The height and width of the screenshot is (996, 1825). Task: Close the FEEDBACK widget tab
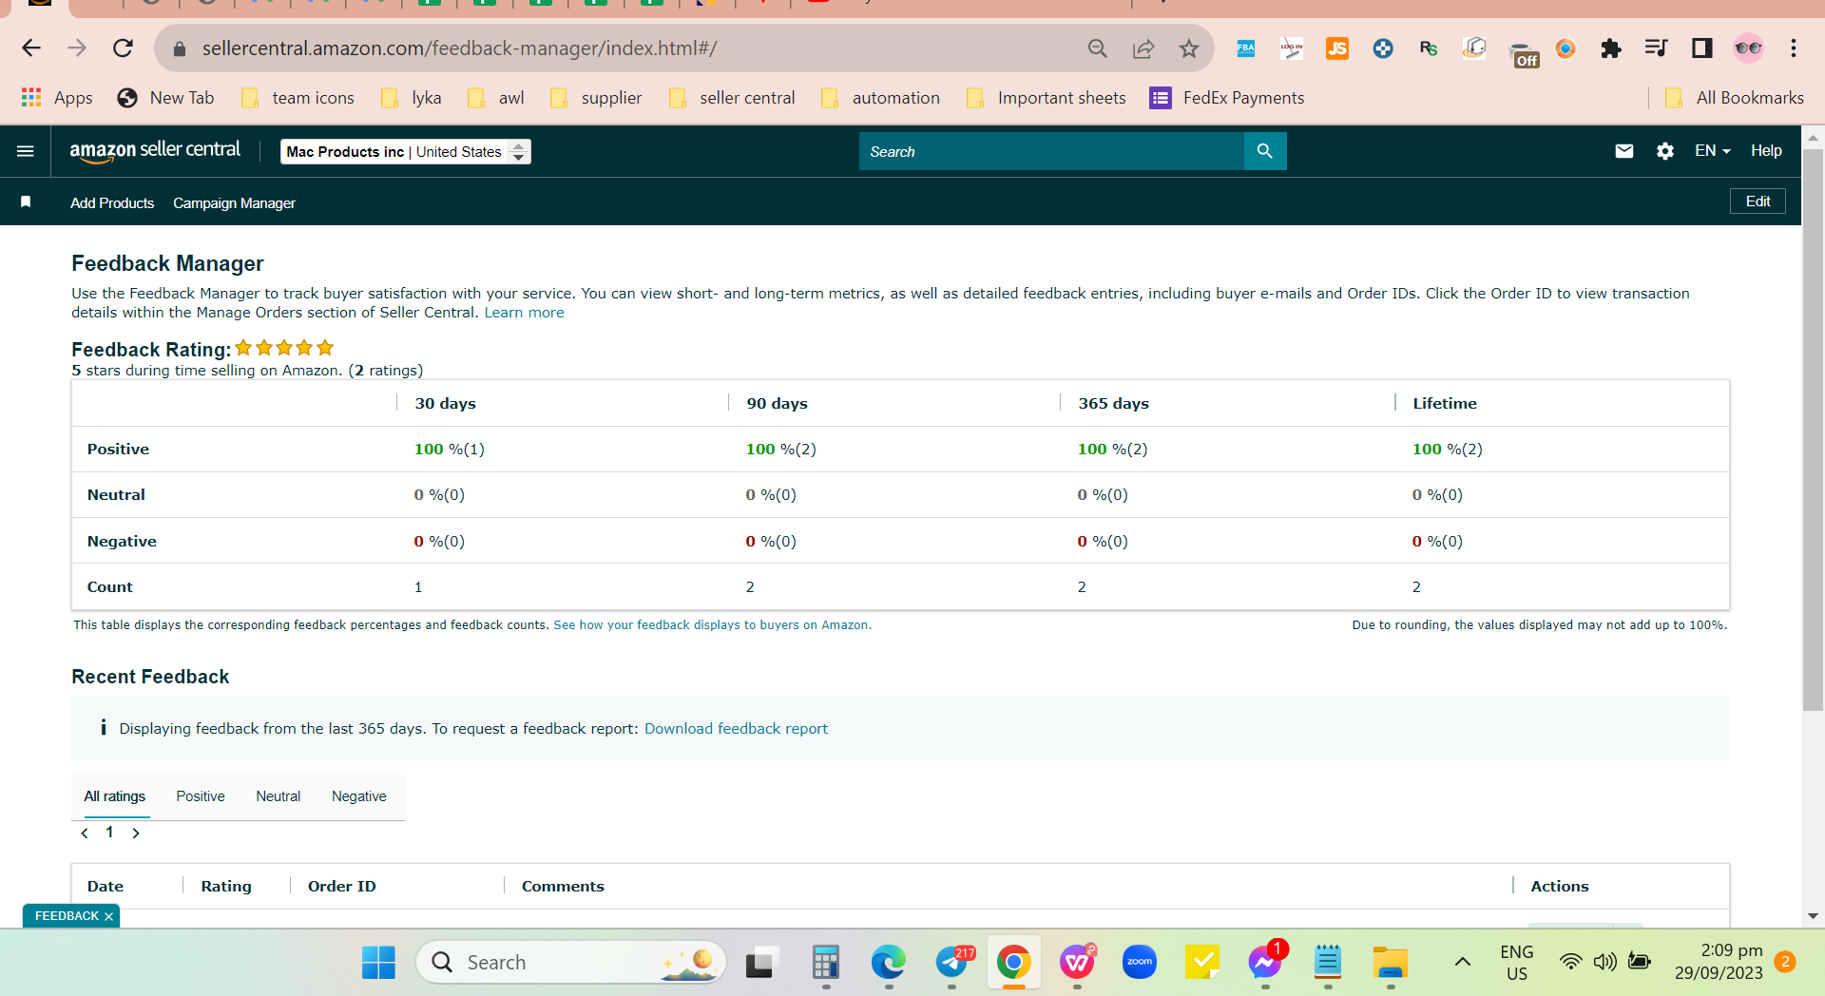click(x=108, y=916)
